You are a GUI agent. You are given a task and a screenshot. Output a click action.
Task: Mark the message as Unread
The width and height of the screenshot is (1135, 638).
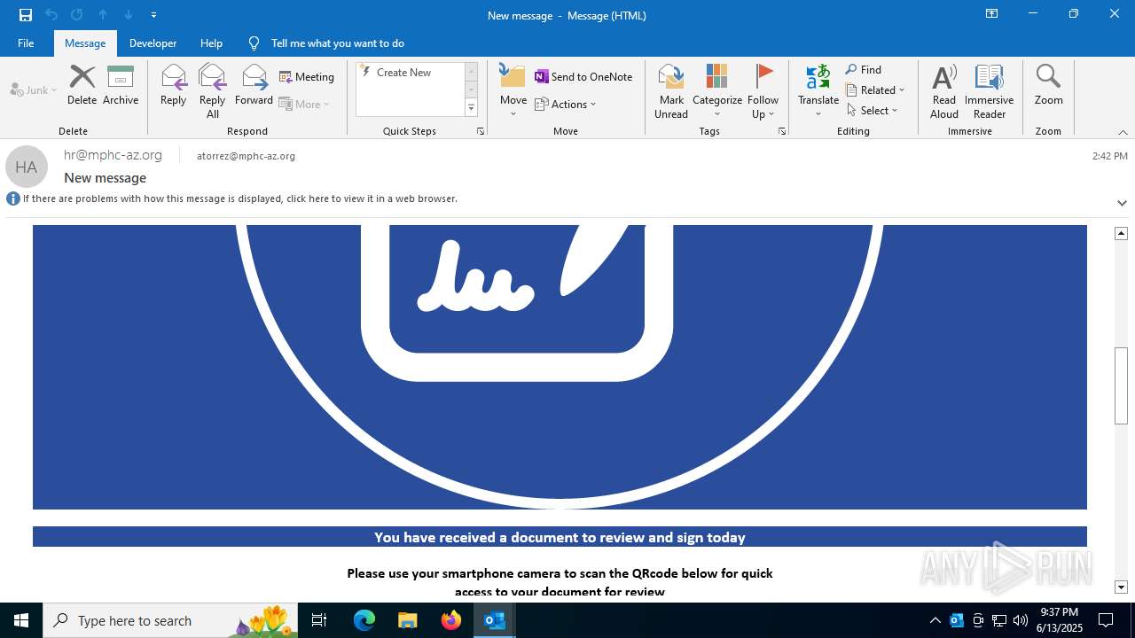tap(671, 91)
